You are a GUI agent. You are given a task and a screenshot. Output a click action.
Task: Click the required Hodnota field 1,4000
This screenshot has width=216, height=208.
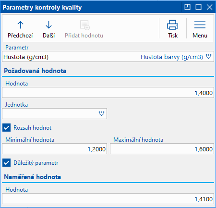click(x=108, y=93)
